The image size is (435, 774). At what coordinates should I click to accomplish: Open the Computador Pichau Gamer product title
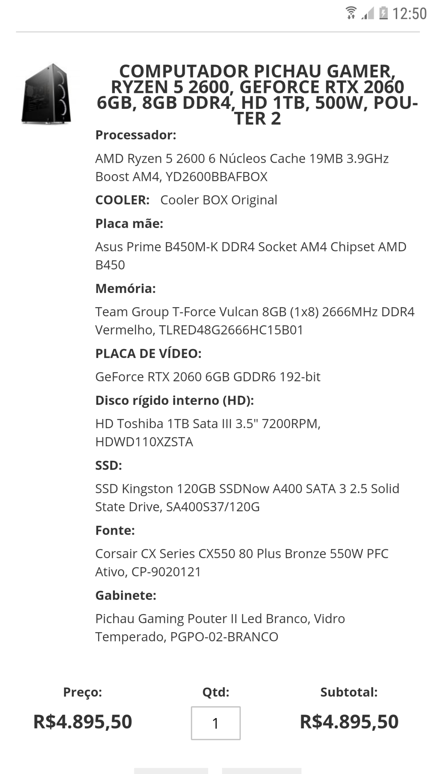coord(257,94)
